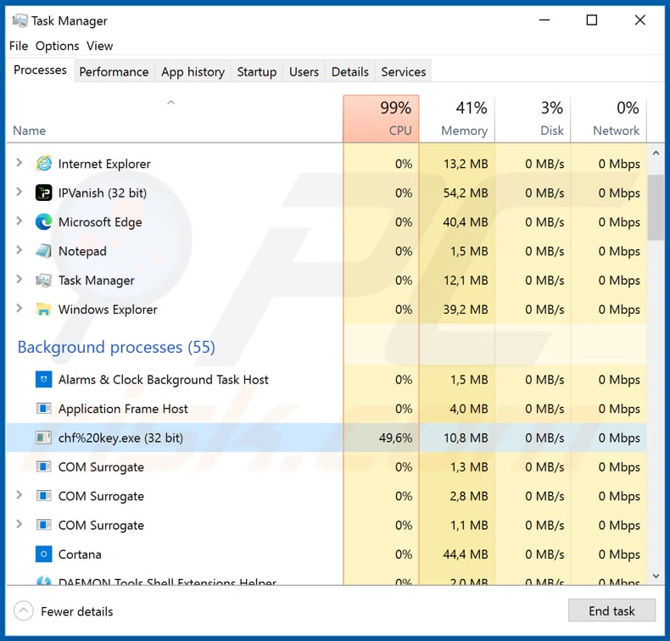Expand the Internet Explorer process group

pyautogui.click(x=20, y=164)
